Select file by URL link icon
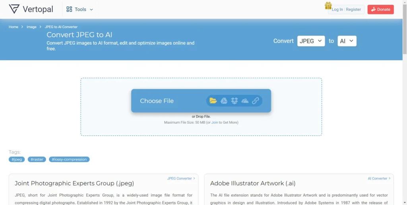The image size is (407, 205). click(x=256, y=101)
